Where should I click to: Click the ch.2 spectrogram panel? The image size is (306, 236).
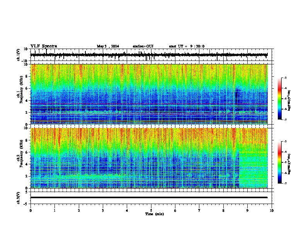tap(149, 158)
